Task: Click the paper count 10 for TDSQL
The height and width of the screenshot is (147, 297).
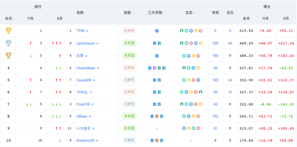Action: (230, 92)
